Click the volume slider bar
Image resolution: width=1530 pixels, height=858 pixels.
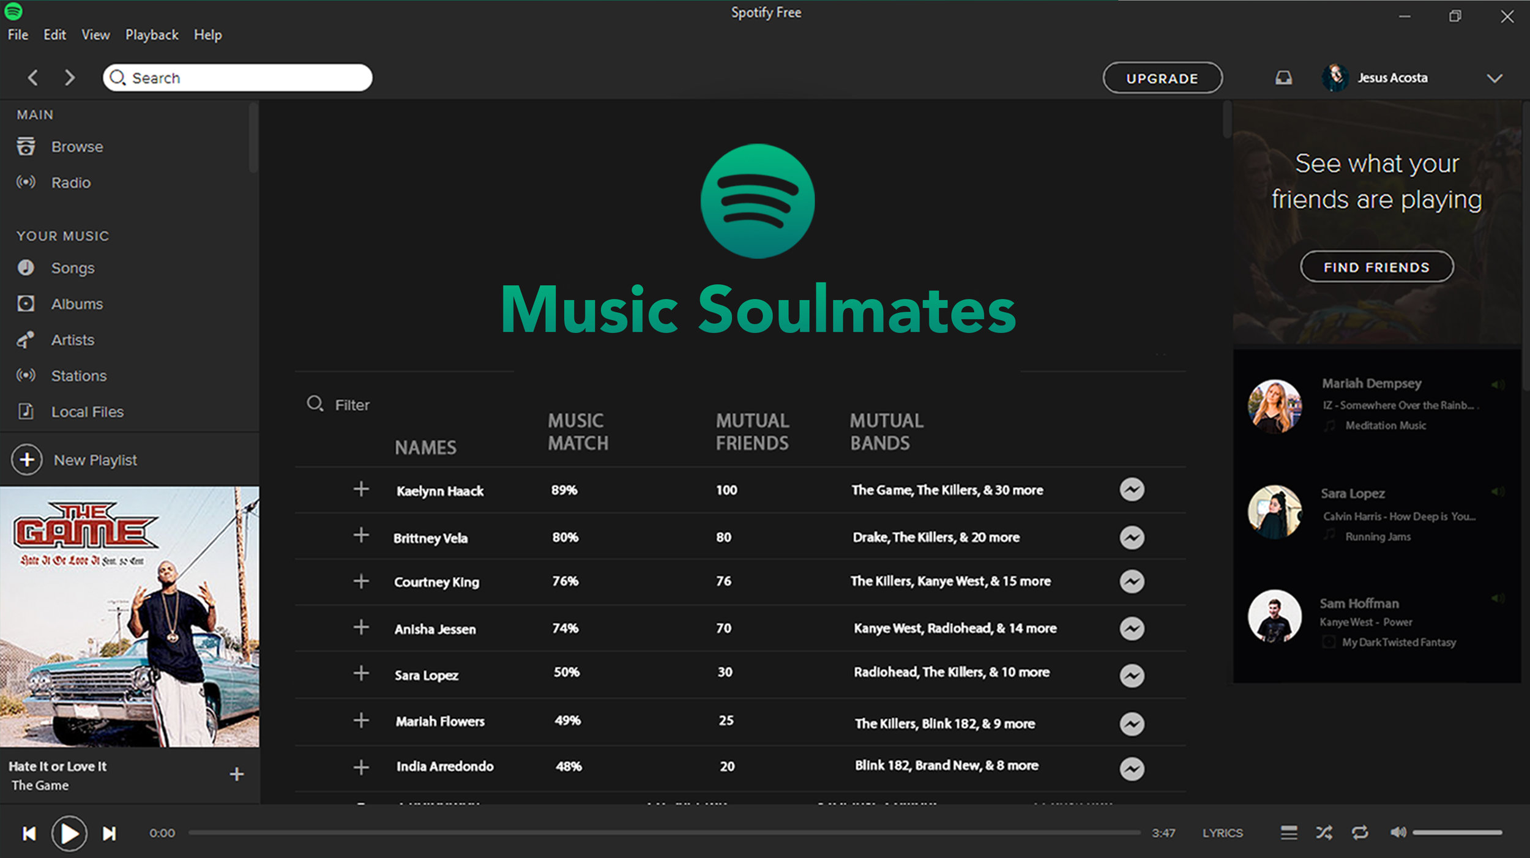(x=1457, y=832)
